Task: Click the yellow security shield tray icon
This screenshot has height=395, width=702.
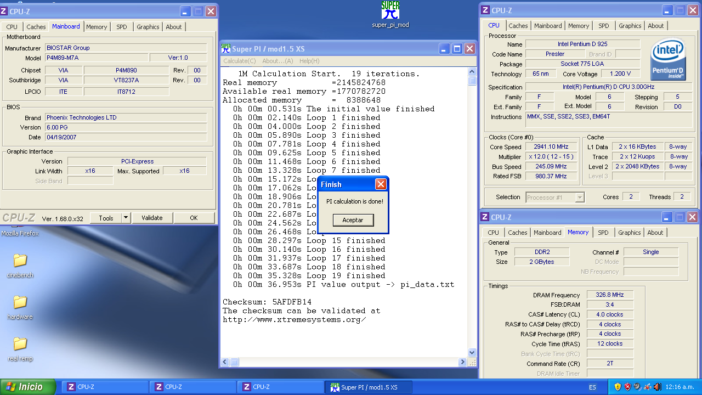Action: (618, 387)
